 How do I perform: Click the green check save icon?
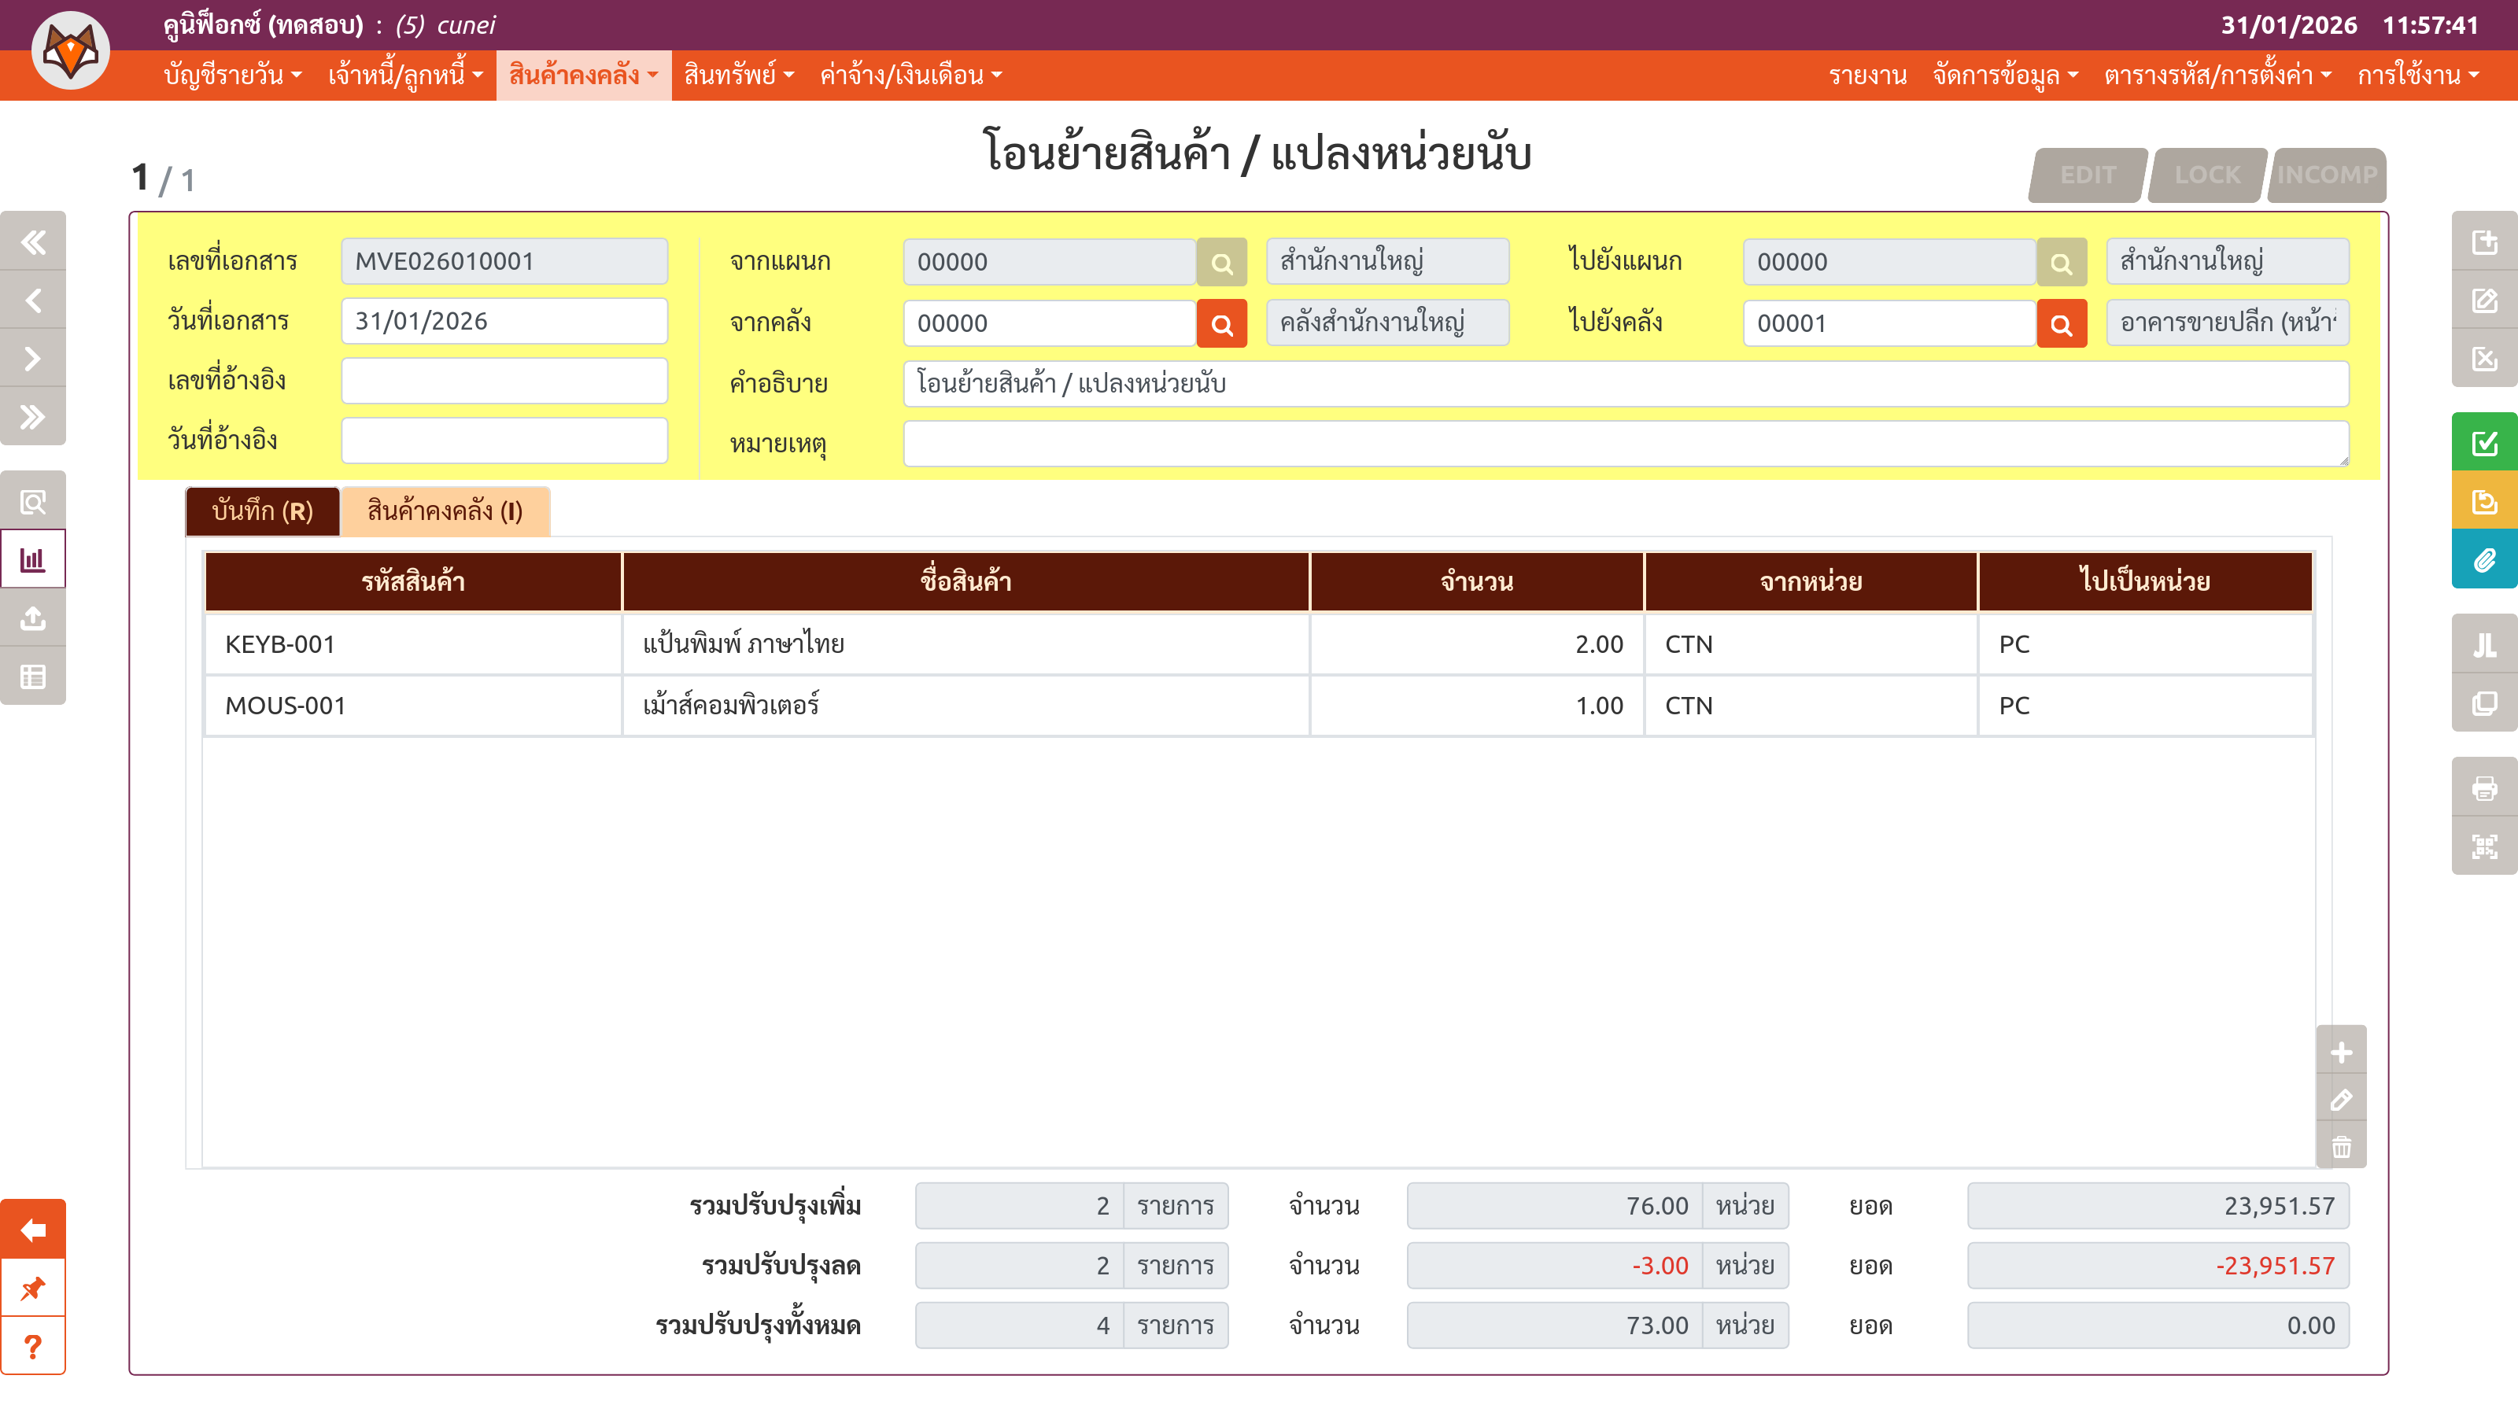click(2484, 443)
